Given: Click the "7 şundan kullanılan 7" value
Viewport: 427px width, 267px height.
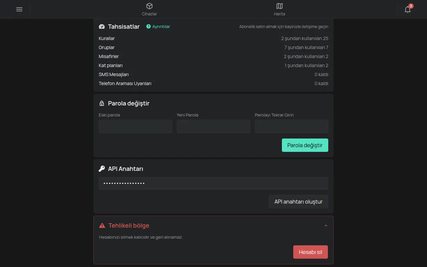Looking at the screenshot, I should (306, 47).
